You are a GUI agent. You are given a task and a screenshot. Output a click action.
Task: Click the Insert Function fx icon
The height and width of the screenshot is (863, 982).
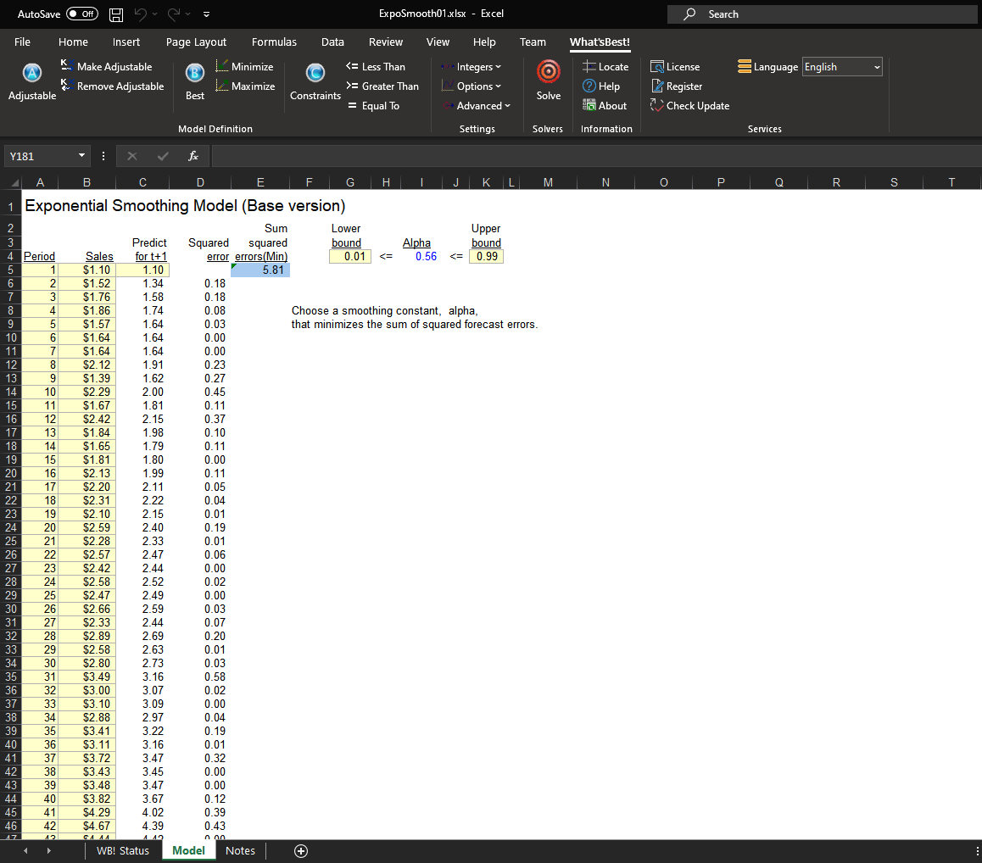click(193, 156)
